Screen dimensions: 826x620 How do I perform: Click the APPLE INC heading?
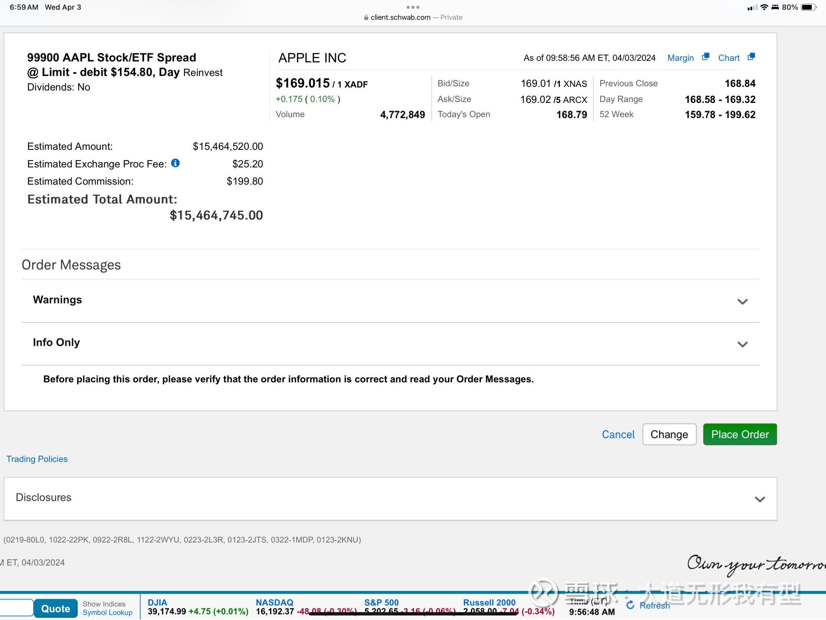312,58
